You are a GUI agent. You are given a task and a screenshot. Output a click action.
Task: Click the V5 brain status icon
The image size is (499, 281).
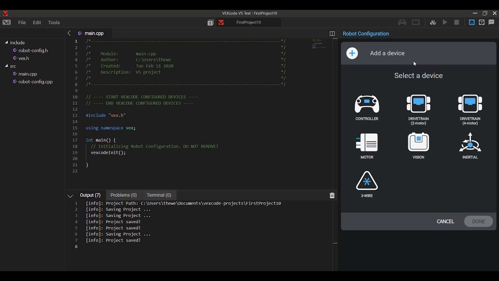click(x=416, y=23)
